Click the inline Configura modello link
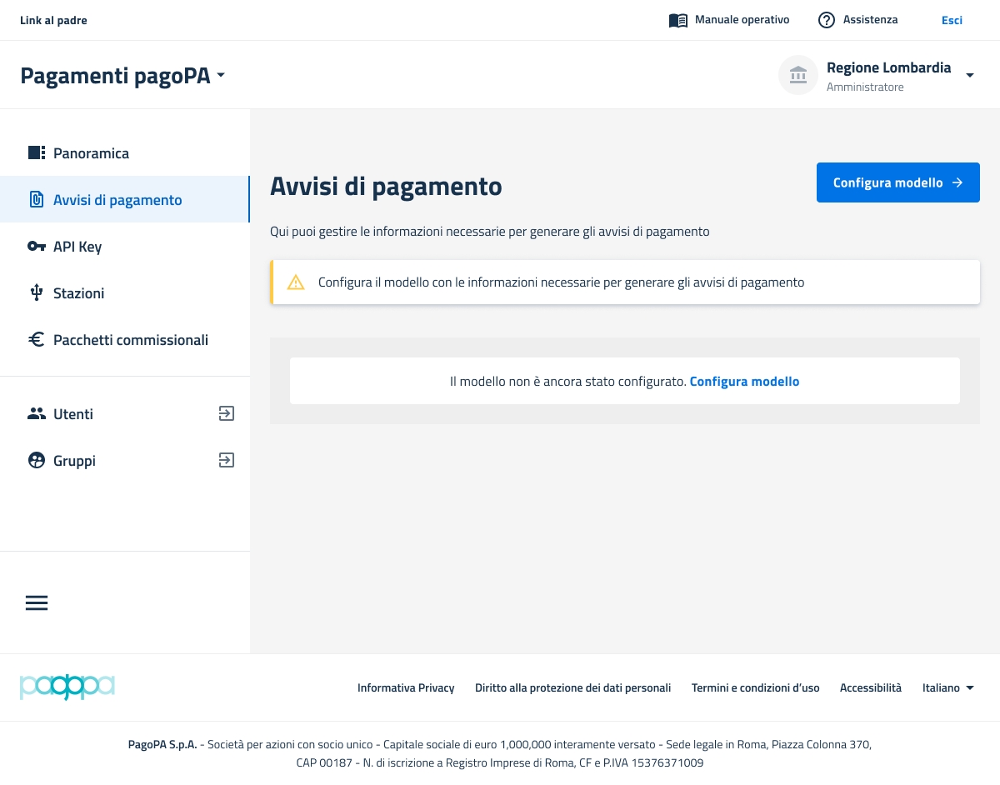This screenshot has height=785, width=1000. pyautogui.click(x=744, y=382)
